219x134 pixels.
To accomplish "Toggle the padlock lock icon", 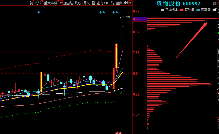I will pyautogui.click(x=112, y=3).
